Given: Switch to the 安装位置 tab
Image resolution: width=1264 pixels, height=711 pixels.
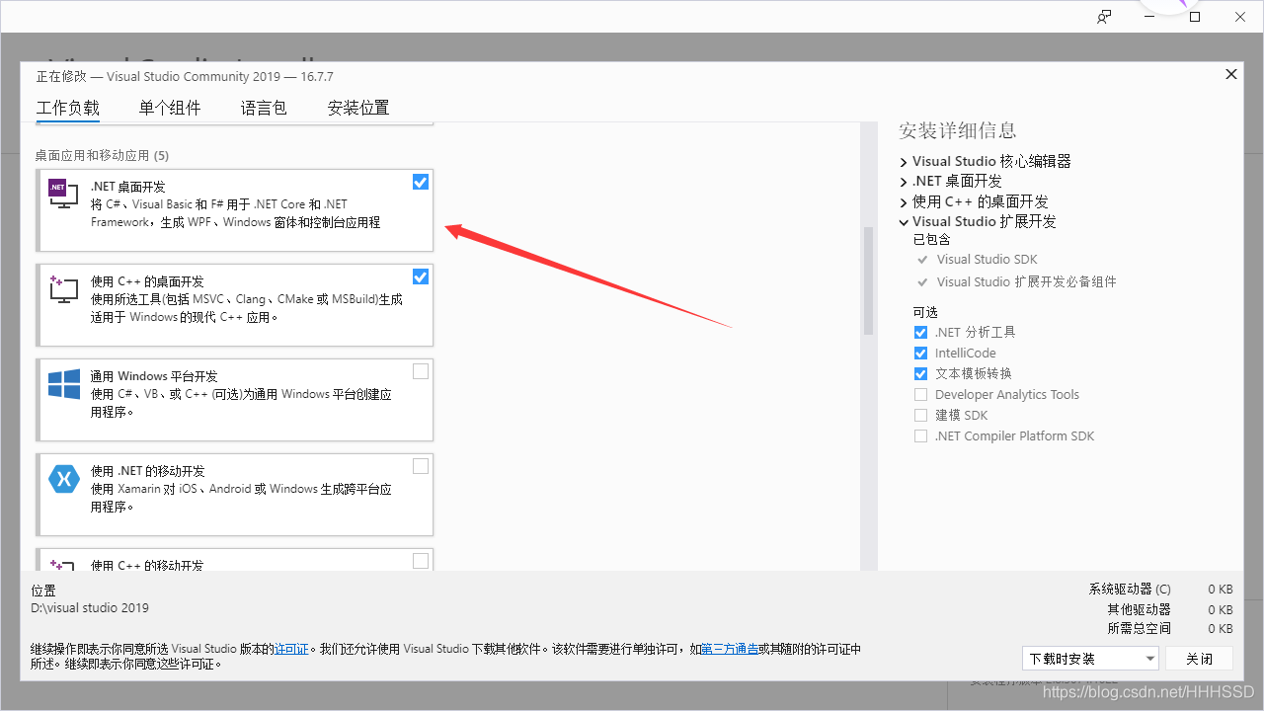Looking at the screenshot, I should pyautogui.click(x=358, y=108).
